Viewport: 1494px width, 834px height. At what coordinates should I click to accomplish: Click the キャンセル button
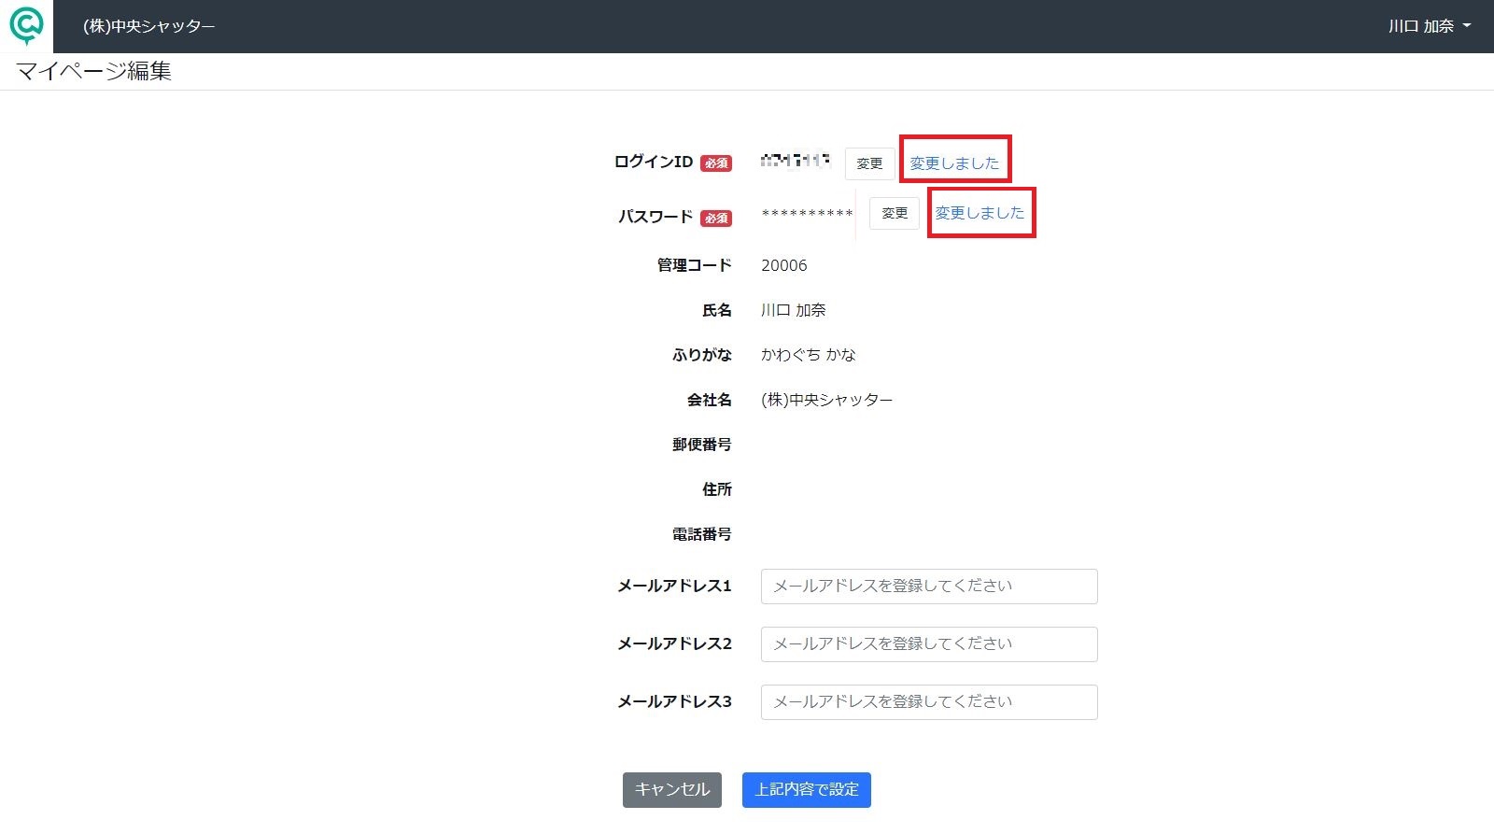tap(672, 790)
